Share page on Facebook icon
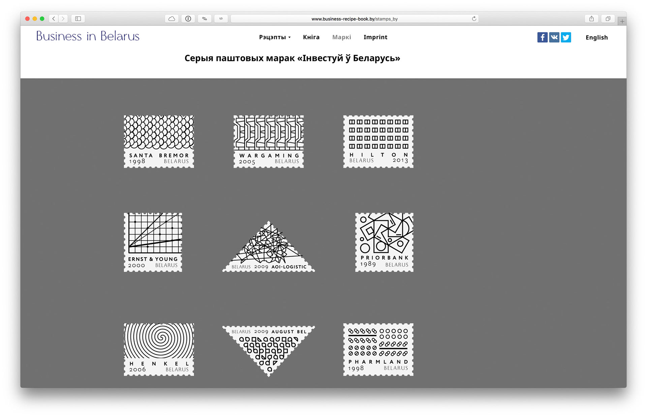 (x=542, y=37)
